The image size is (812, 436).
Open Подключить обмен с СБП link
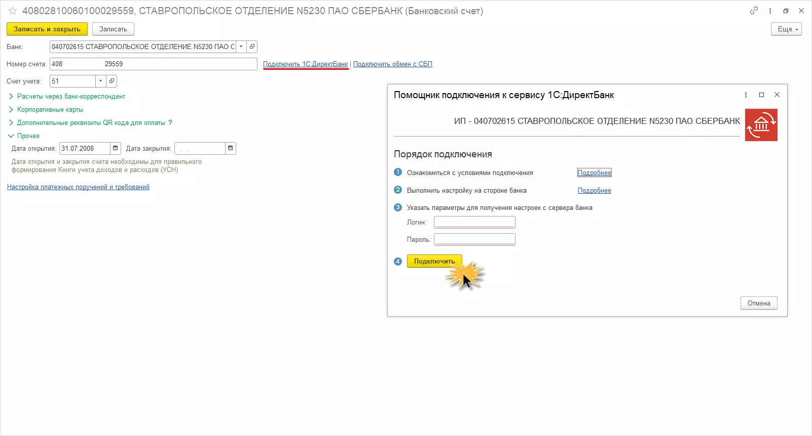point(393,64)
